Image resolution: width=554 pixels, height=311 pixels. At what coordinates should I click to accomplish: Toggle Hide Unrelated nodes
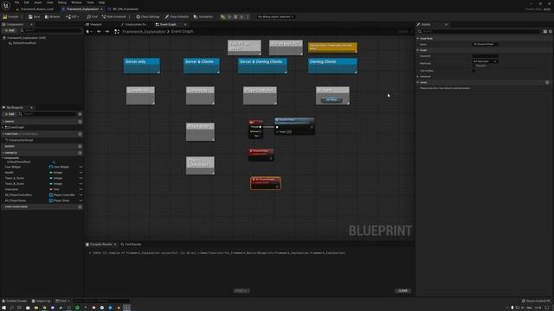pyautogui.click(x=113, y=16)
